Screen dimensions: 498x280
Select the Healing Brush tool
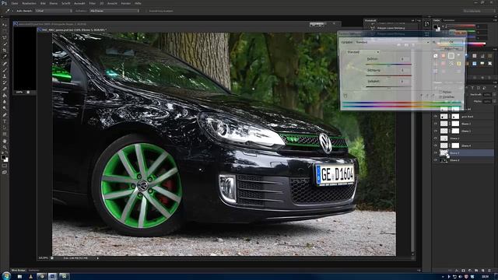coord(5,64)
